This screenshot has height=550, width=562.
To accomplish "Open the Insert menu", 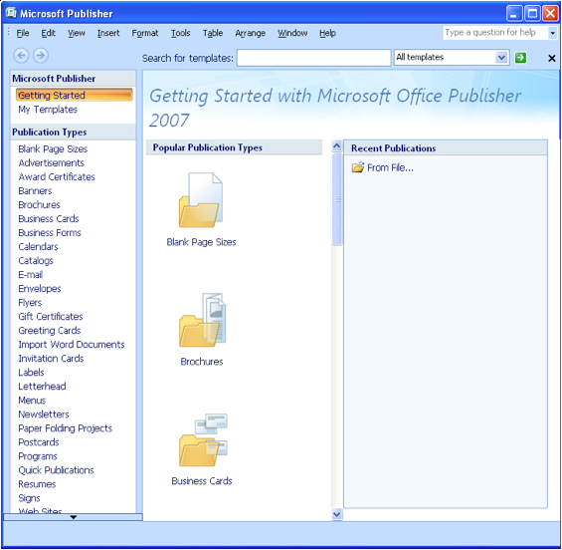I will 108,33.
